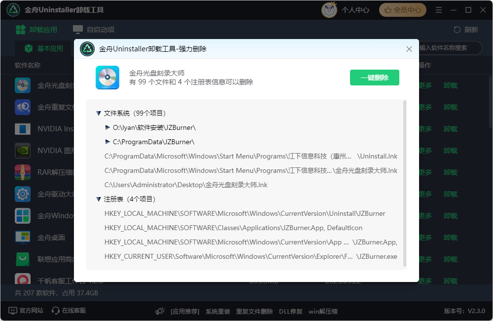Image resolution: width=493 pixels, height=321 pixels.
Task: Select the CurrentVersion\App ... JZBurner.App registry entry
Action: click(x=251, y=242)
